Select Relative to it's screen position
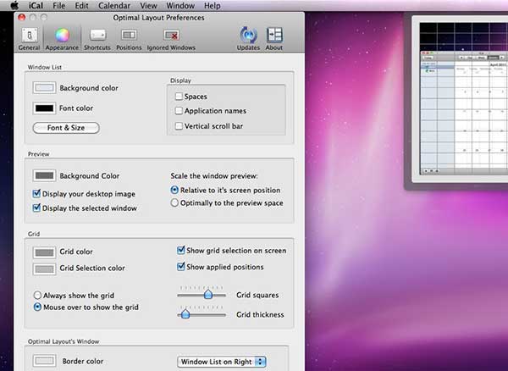The image size is (508, 371). click(174, 191)
